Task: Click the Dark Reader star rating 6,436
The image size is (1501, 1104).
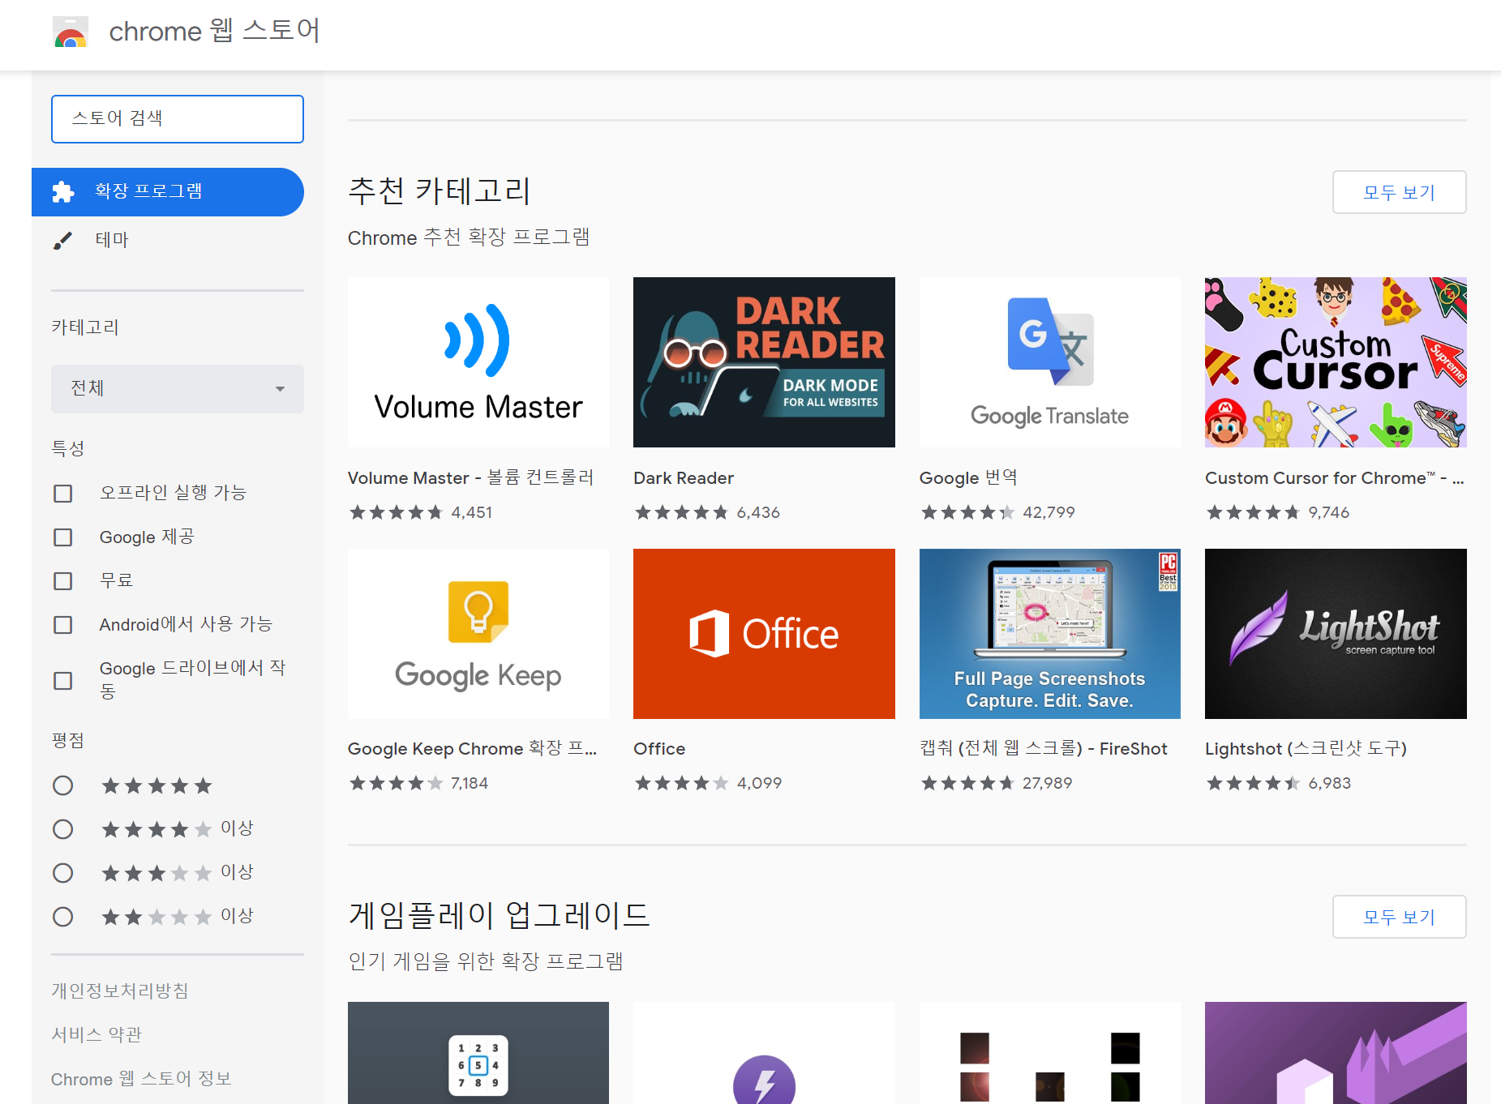Action: 707,512
